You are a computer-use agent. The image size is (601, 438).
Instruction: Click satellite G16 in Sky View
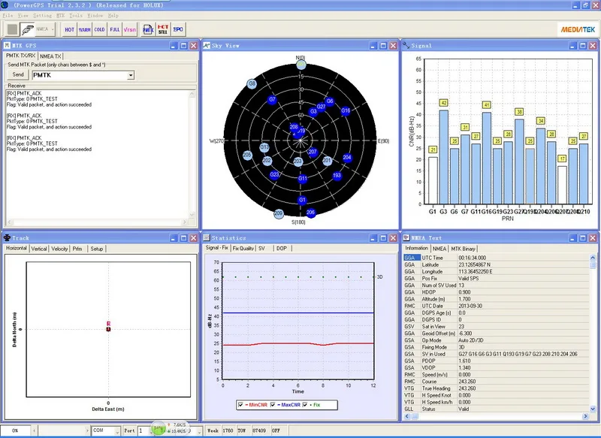(346, 110)
